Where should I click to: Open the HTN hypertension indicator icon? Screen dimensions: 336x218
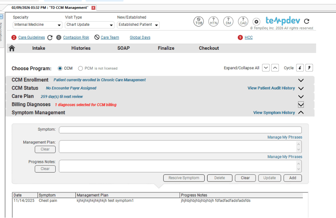[x=213, y=21]
